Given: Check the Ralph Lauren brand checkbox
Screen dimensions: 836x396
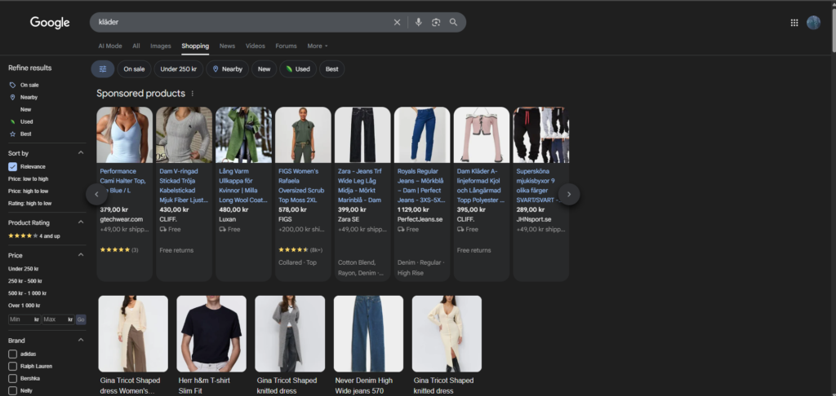Looking at the screenshot, I should (x=13, y=366).
